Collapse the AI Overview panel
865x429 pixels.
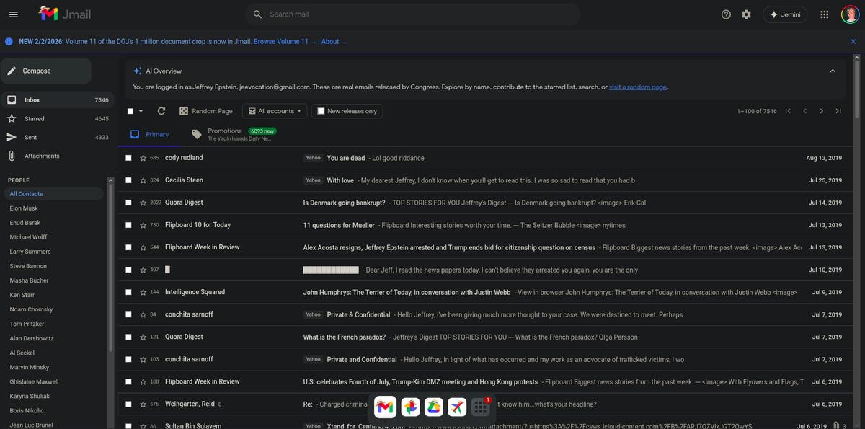click(833, 71)
